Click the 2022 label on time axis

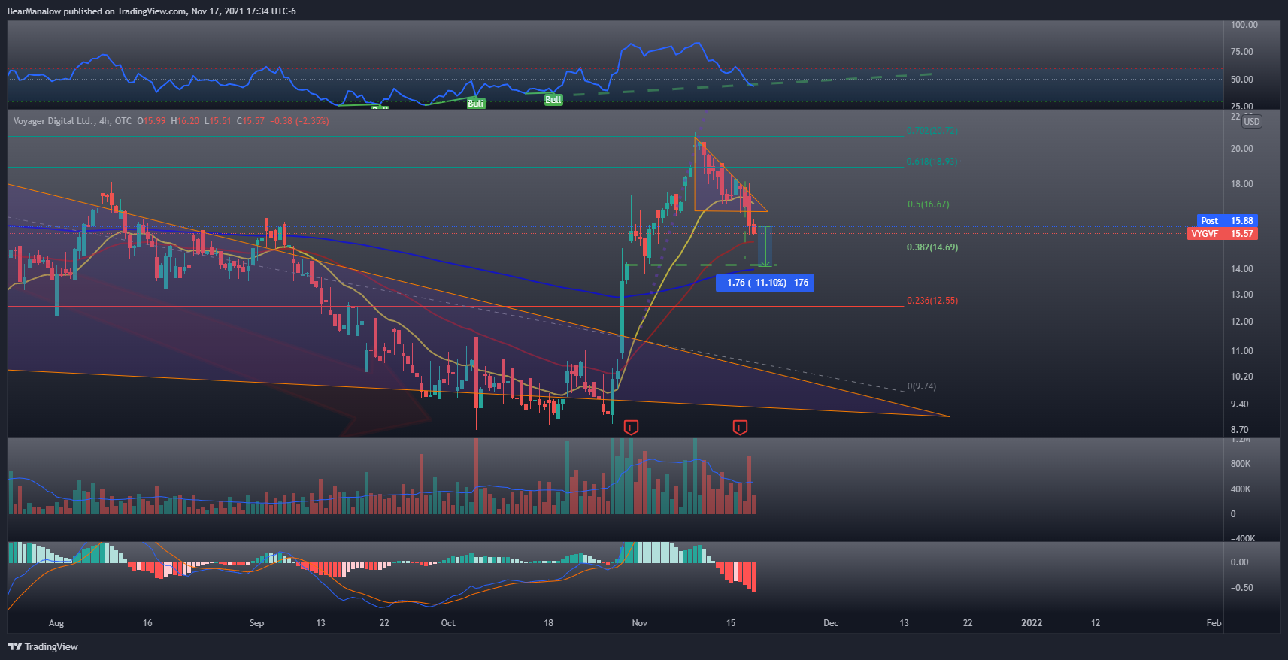(x=1031, y=623)
